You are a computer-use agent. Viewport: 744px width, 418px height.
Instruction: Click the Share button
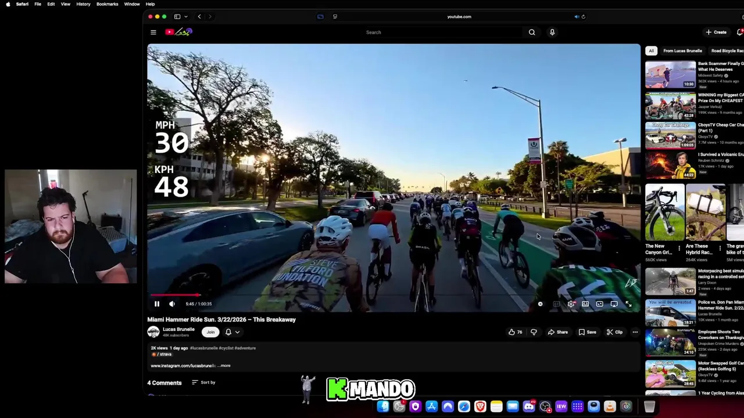click(x=557, y=332)
